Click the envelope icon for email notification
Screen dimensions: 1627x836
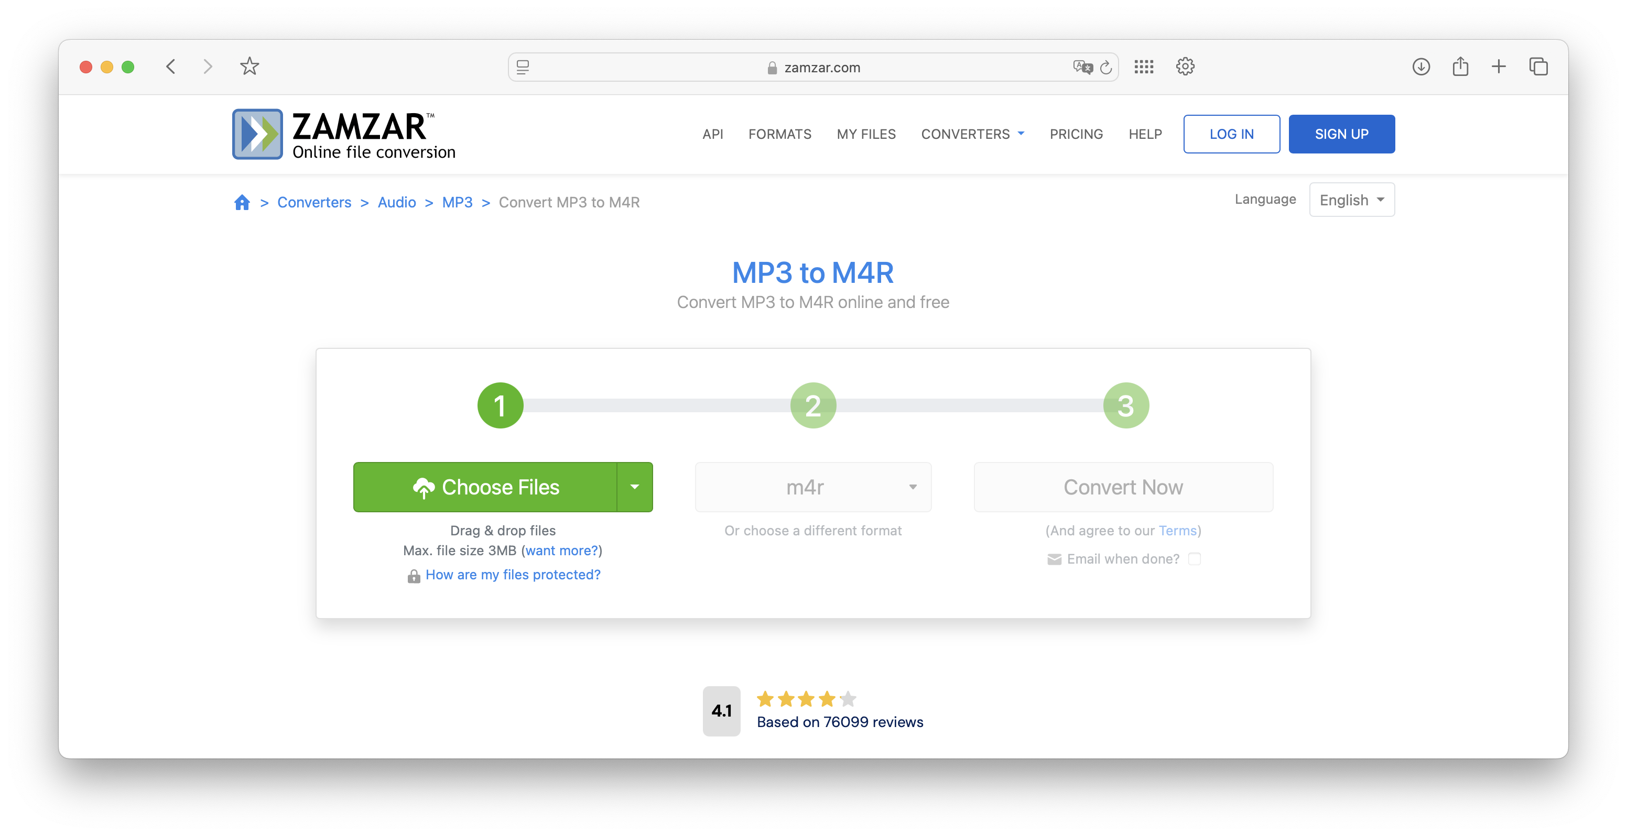(1054, 559)
